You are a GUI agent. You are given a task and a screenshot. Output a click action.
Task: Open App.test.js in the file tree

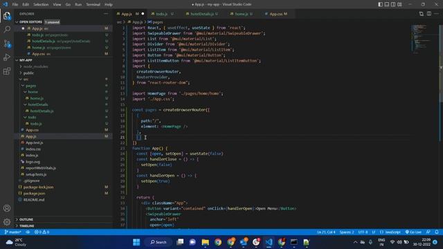click(34, 142)
